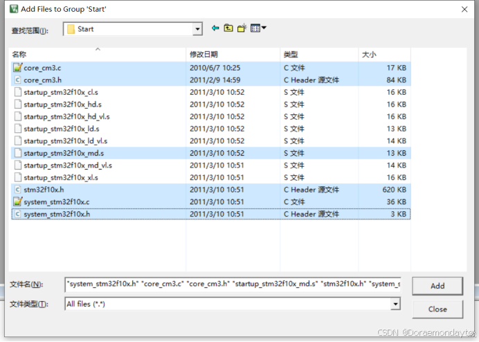The image size is (479, 342).
Task: Click the file name startup_stm32f10x_hd_vl.s
Action: tap(66, 117)
